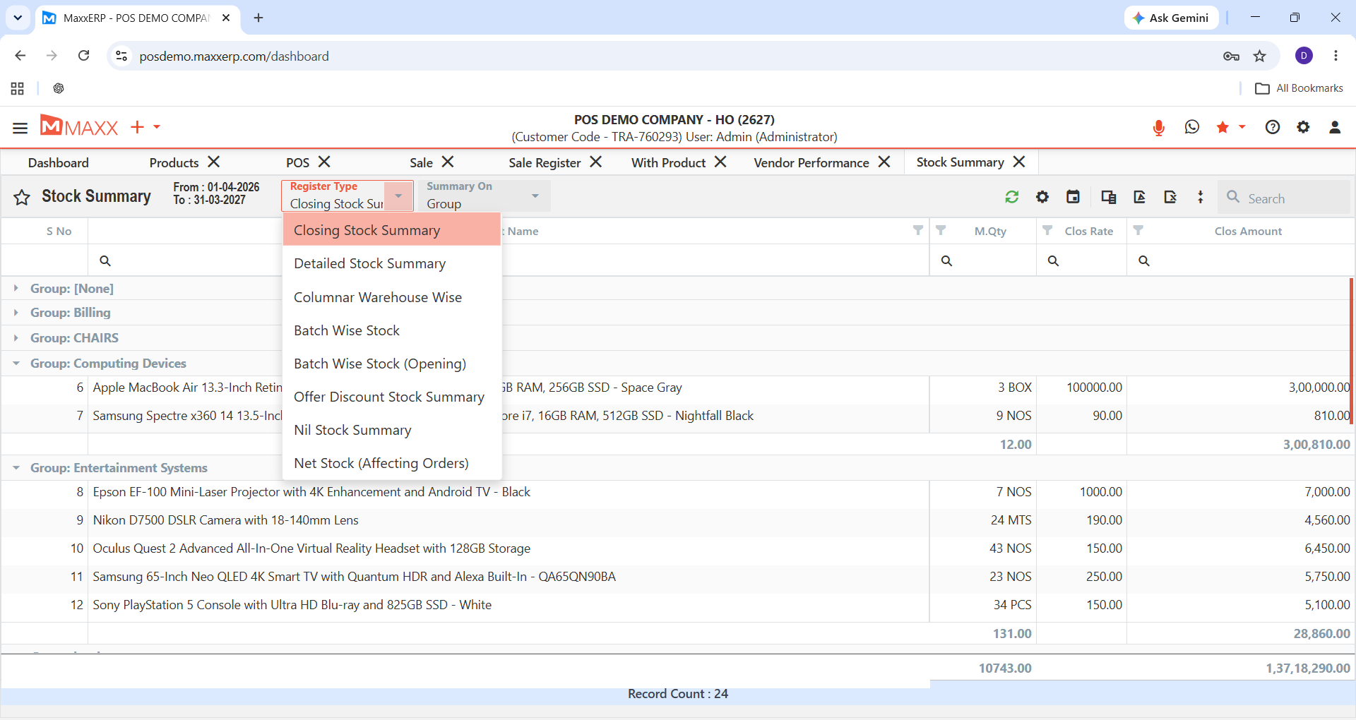Expand the Group: [None] row
The height and width of the screenshot is (720, 1356).
click(16, 288)
